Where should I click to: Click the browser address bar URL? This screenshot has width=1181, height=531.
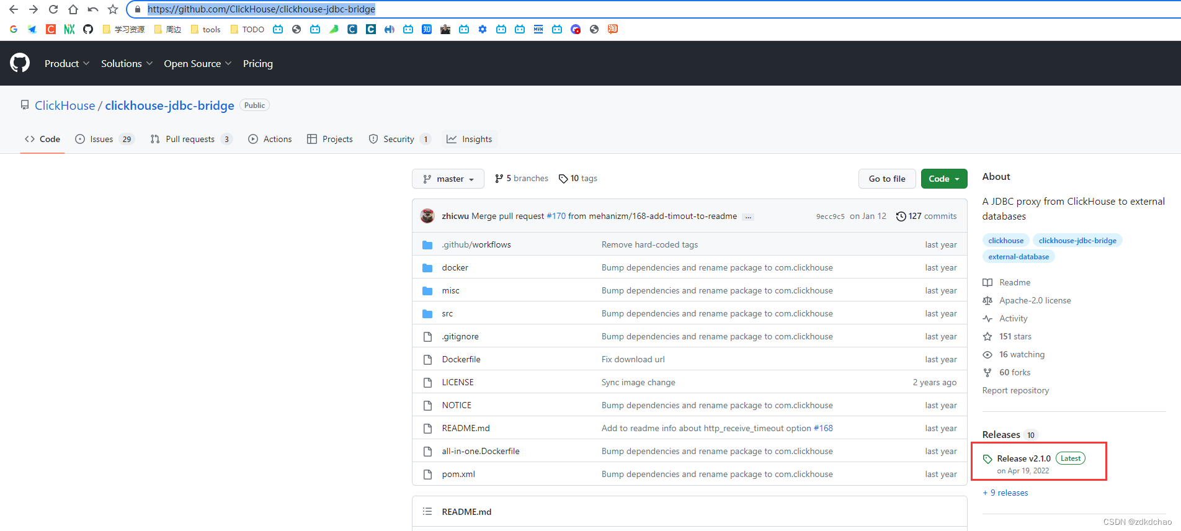tap(261, 9)
